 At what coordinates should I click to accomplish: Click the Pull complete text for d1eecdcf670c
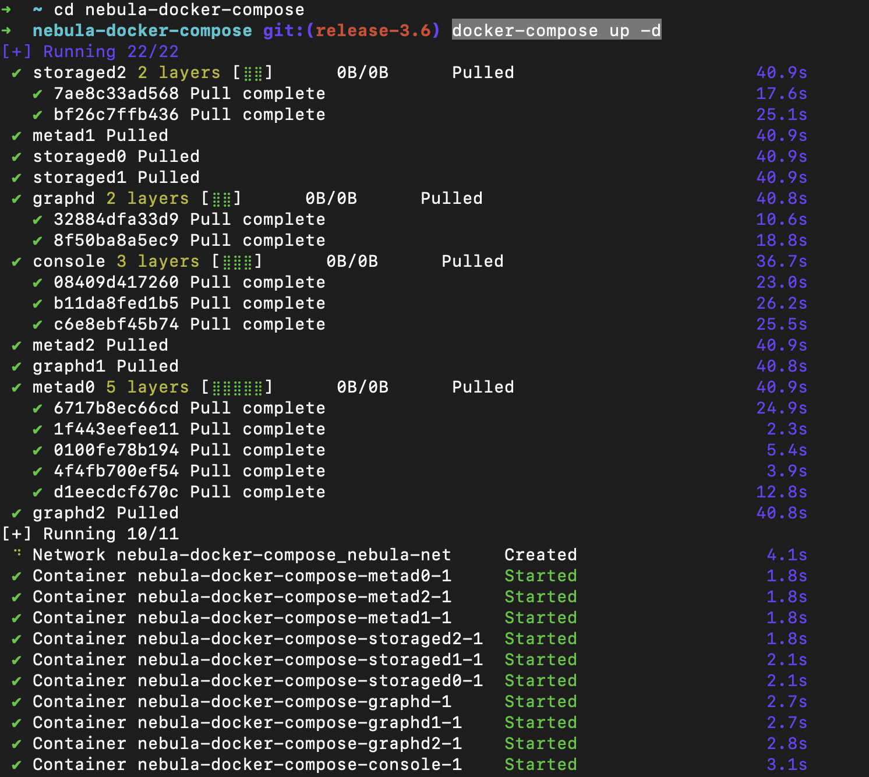coord(256,492)
